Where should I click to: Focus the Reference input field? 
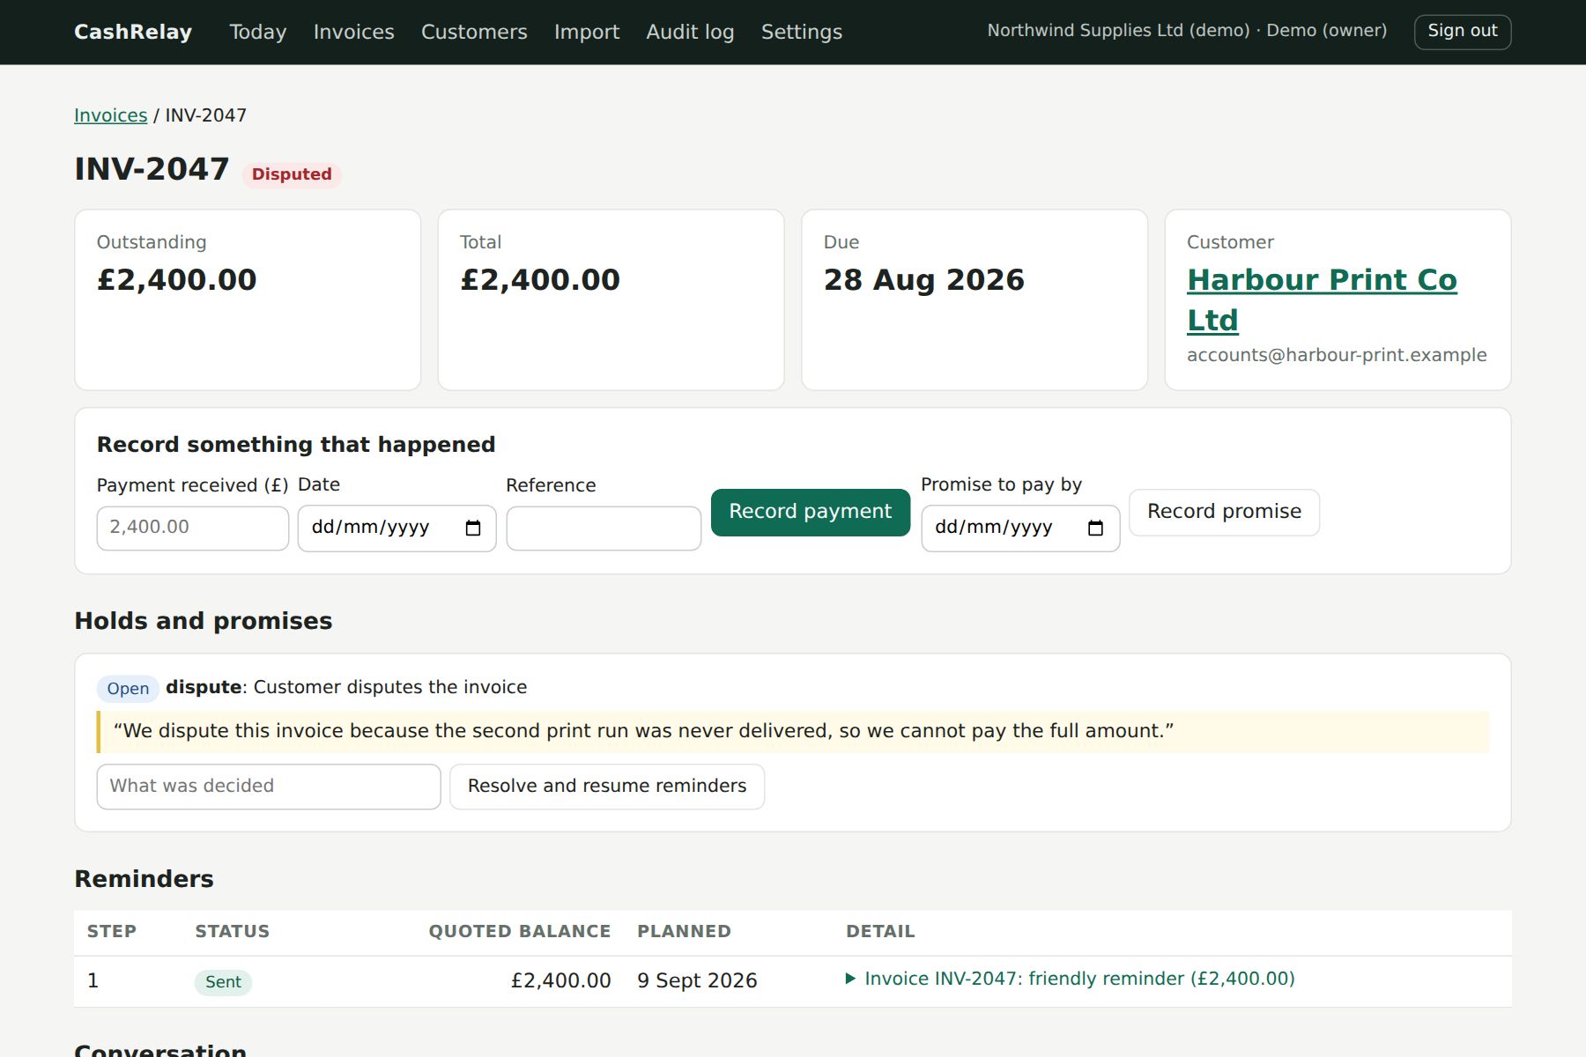tap(604, 528)
